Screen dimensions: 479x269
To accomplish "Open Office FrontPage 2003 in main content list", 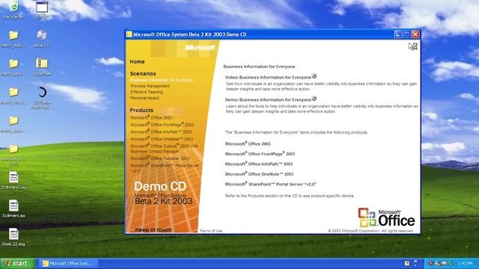I will [x=260, y=154].
